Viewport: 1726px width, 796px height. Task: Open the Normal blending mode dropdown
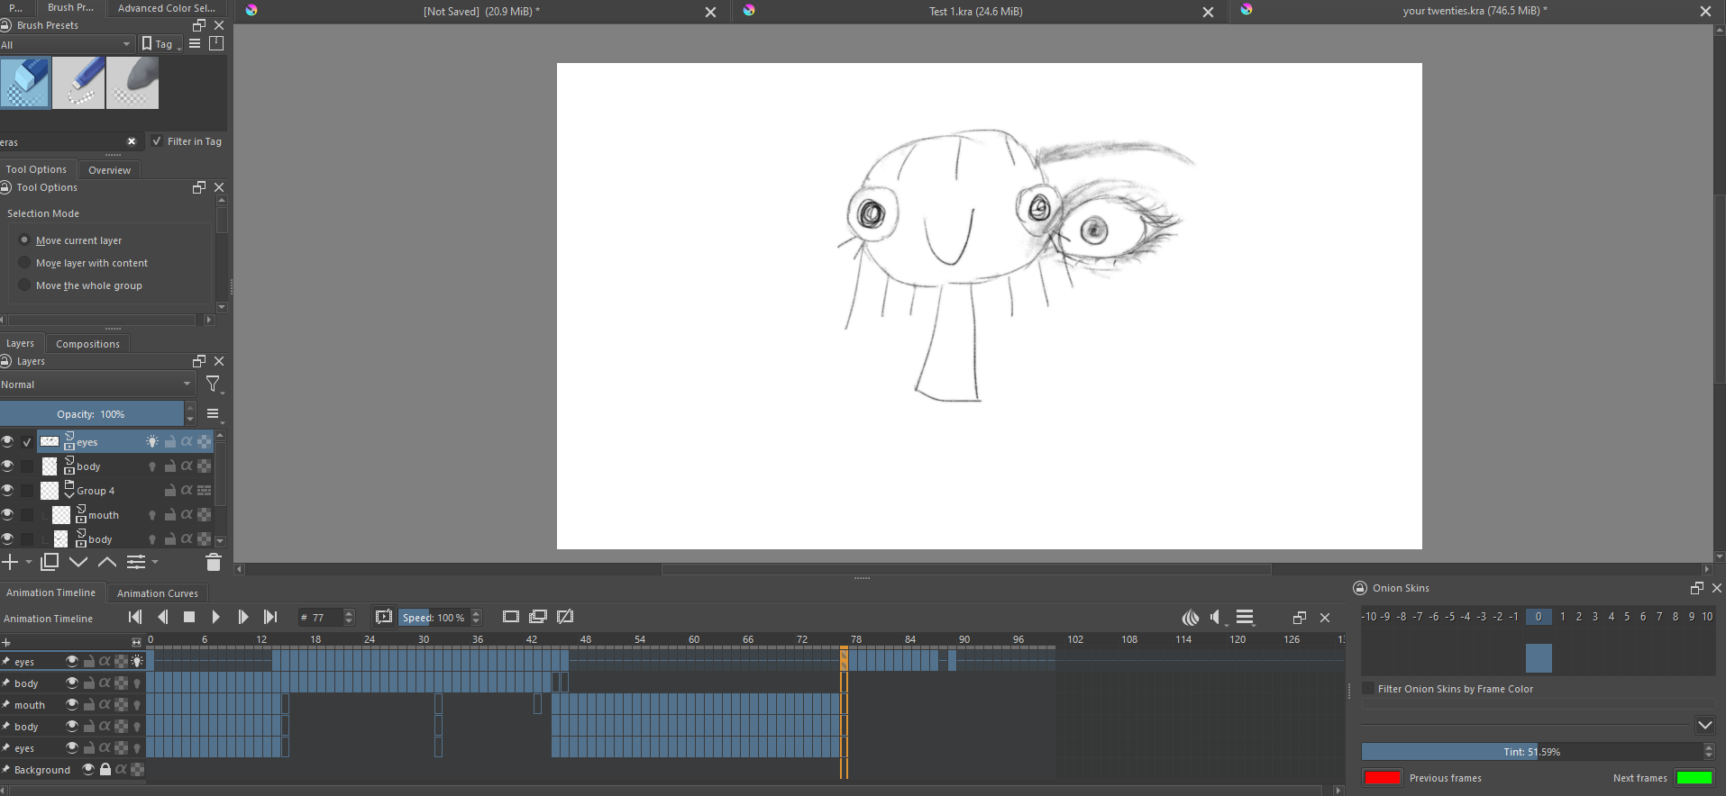[96, 384]
